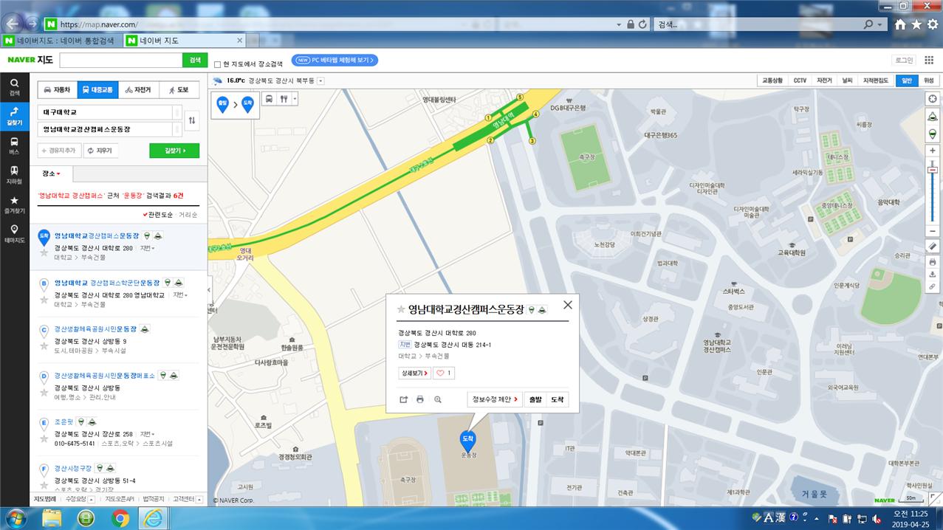Click 상세보기 in the place popup
The image size is (943, 530).
pos(414,373)
